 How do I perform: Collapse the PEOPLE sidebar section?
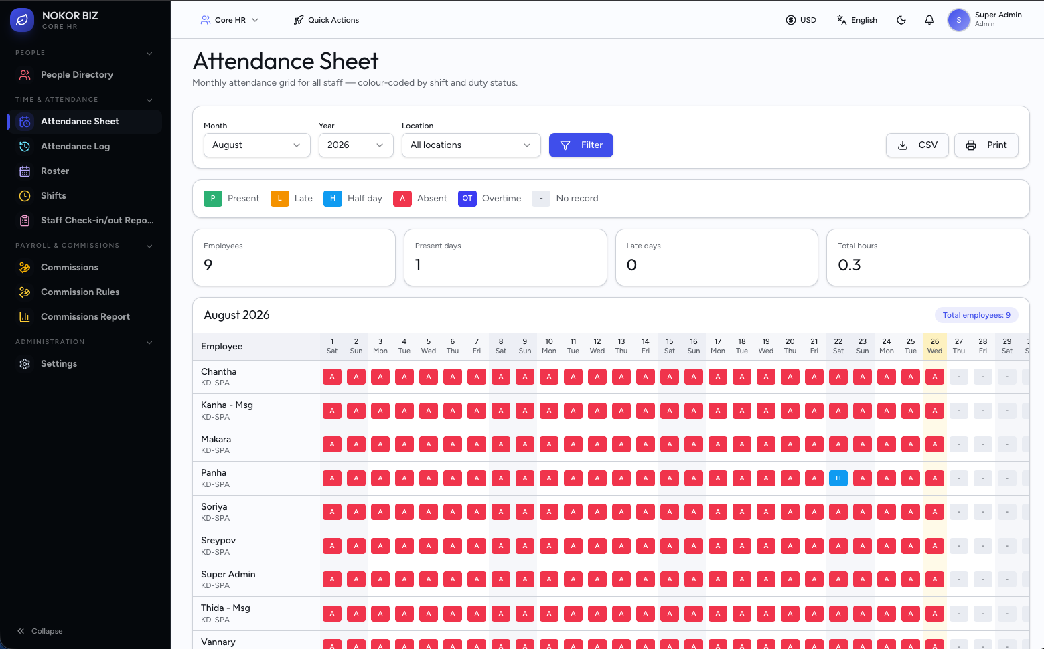[149, 53]
